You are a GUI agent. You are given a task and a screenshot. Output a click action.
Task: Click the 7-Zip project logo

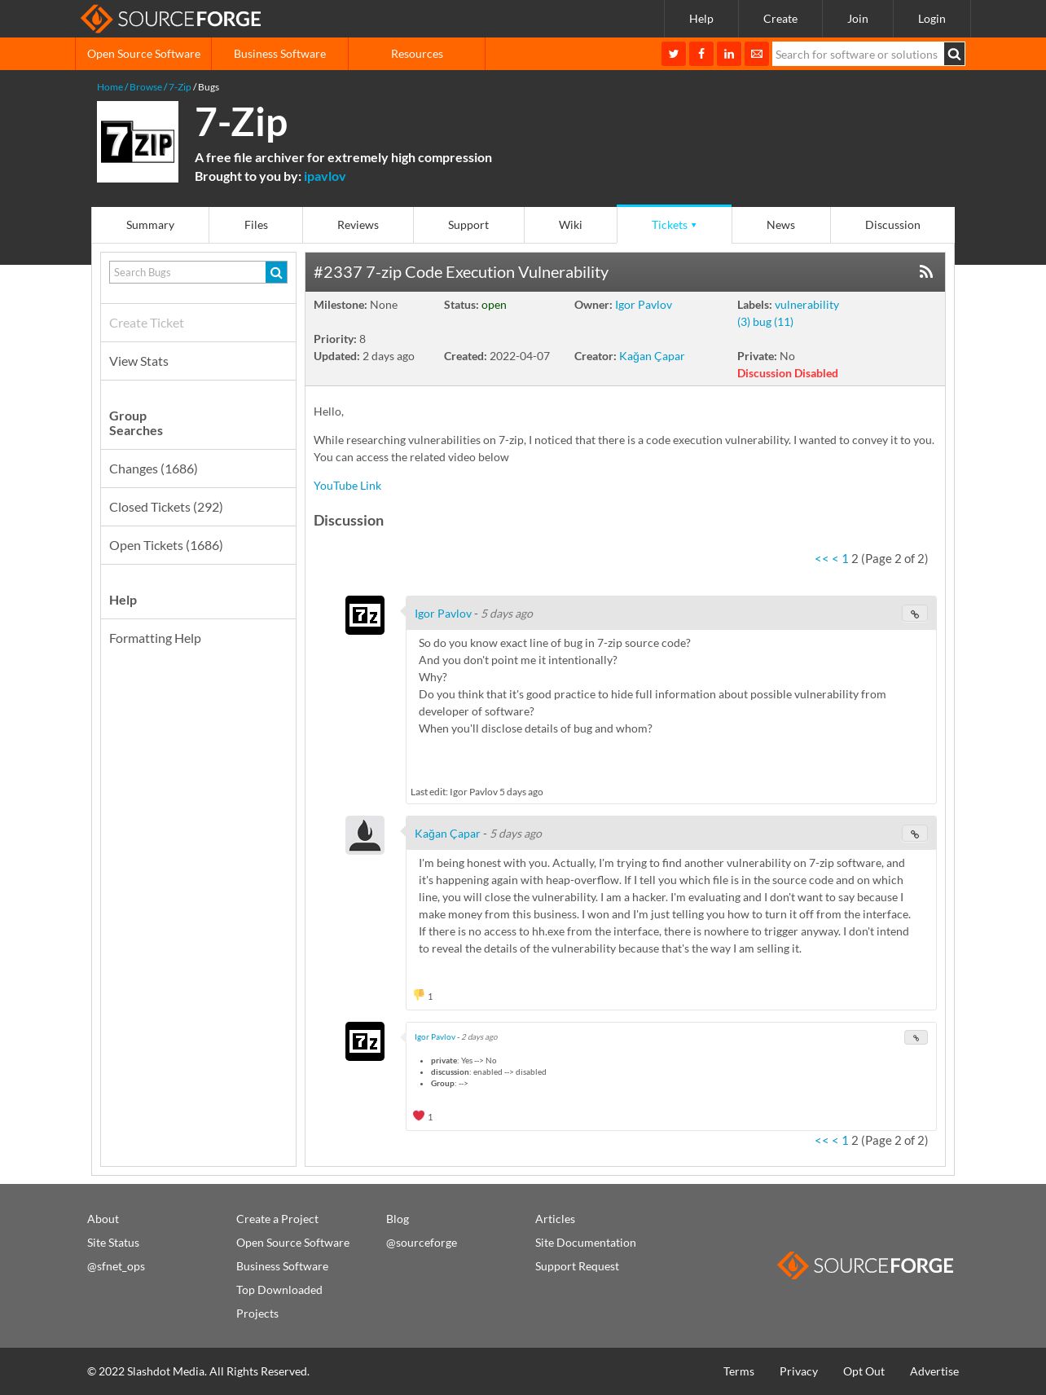(x=138, y=142)
